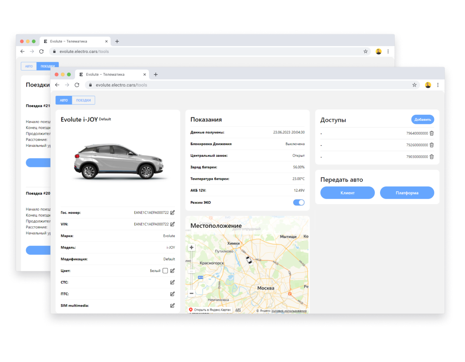Click the timestamp 23.06.2023 20:04:30
The image size is (465, 362).
[x=289, y=132]
